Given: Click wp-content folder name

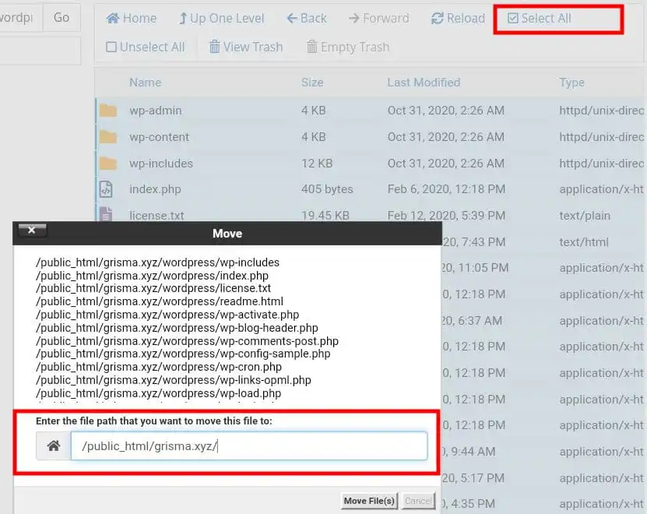Looking at the screenshot, I should [160, 137].
